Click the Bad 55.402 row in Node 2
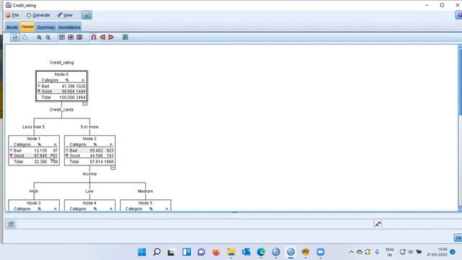Viewport: 462px width, 260px height. 90,150
